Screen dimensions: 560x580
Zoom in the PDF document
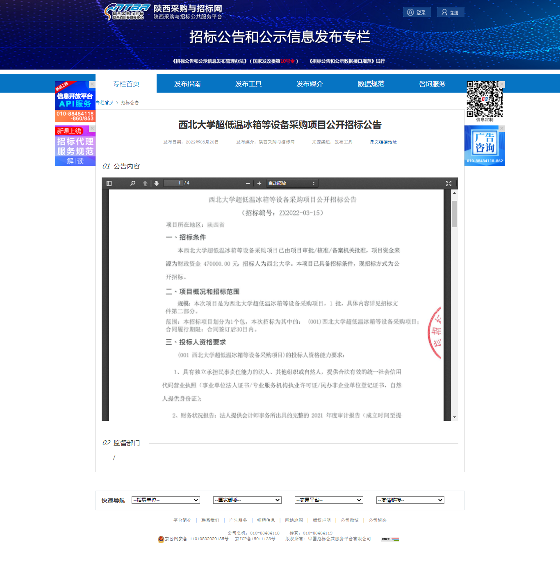259,183
